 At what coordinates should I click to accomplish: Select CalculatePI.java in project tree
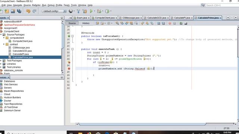click(21, 54)
